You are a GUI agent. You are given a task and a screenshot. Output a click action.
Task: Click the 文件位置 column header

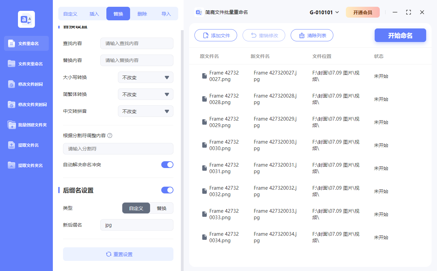[x=322, y=56]
